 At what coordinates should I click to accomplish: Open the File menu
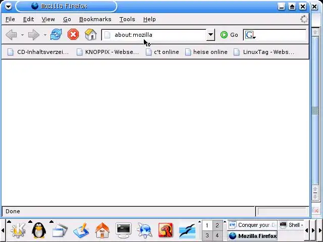click(10, 19)
